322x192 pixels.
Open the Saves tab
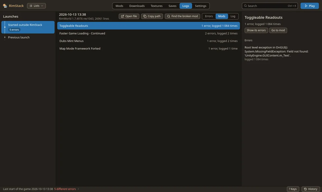click(x=173, y=6)
